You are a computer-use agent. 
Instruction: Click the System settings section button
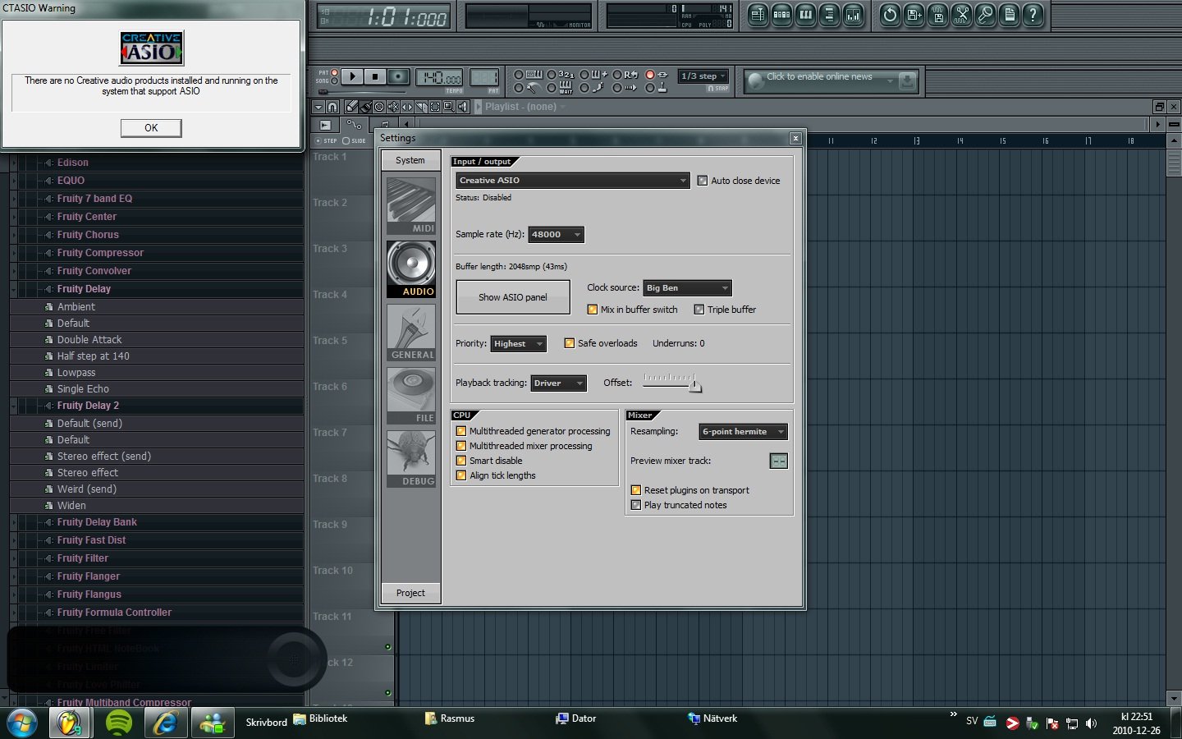click(411, 160)
